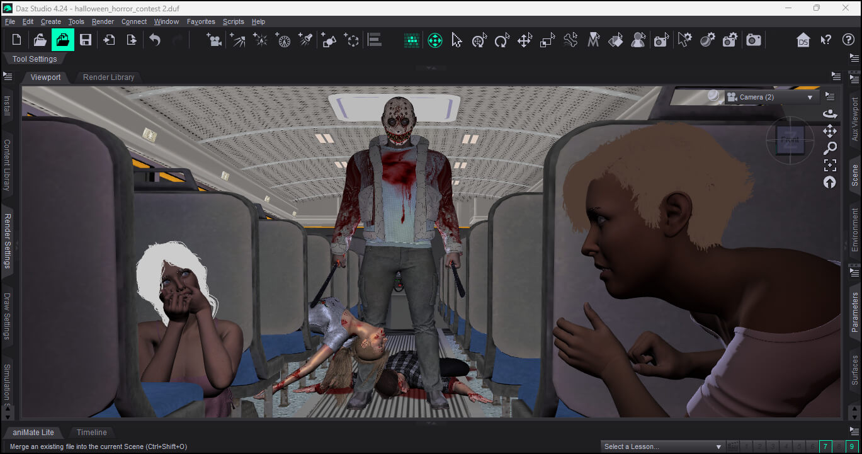Open the viewport options menu beside the camera dropdown
Screen dimensions: 862x454
click(x=830, y=97)
